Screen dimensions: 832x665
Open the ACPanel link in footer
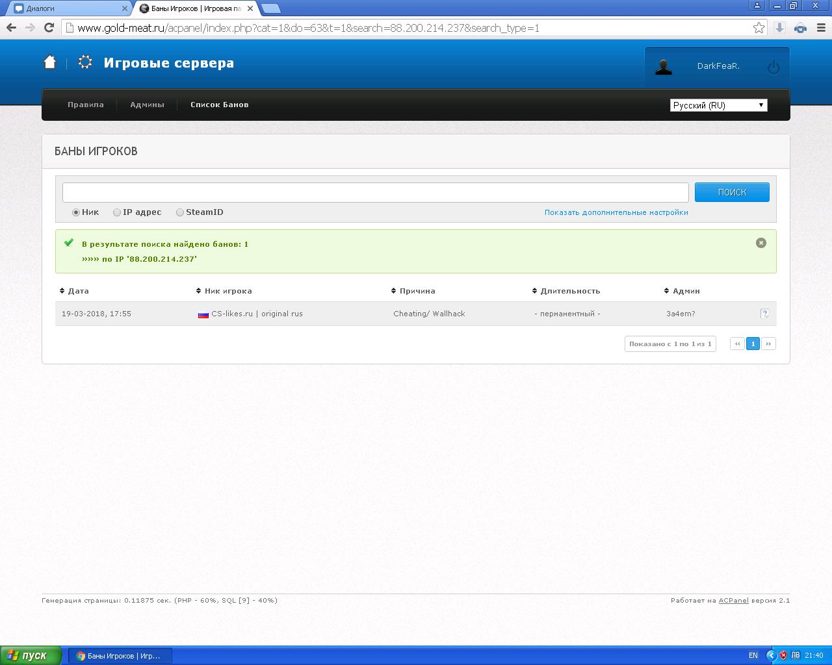click(733, 601)
